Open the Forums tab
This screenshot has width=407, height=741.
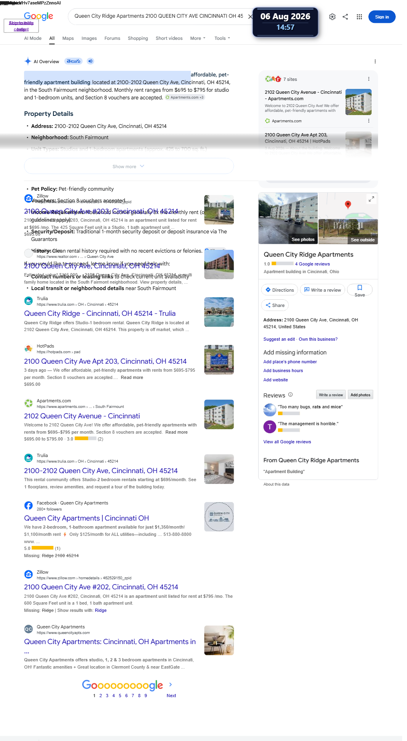click(x=112, y=38)
